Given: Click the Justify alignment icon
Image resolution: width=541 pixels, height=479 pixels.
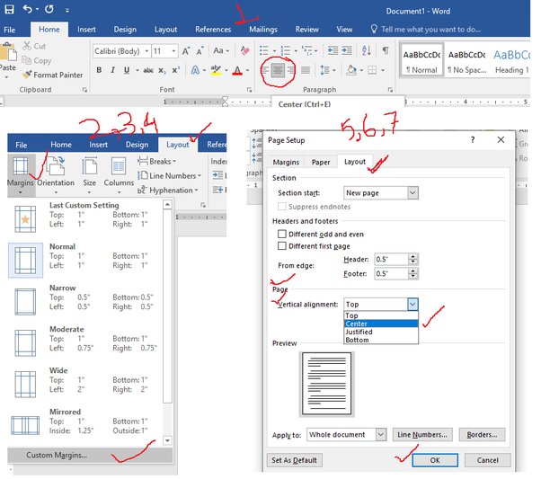Looking at the screenshot, I should point(306,70).
